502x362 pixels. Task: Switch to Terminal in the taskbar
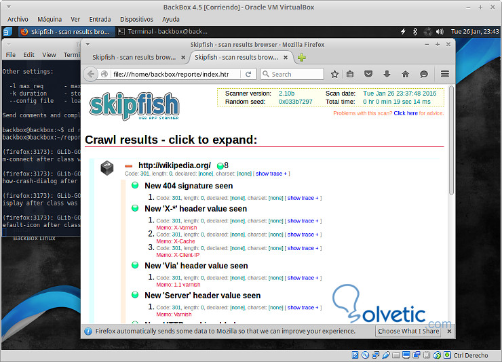pos(163,32)
